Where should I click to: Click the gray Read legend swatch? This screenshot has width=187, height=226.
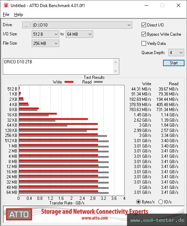(x=98, y=82)
